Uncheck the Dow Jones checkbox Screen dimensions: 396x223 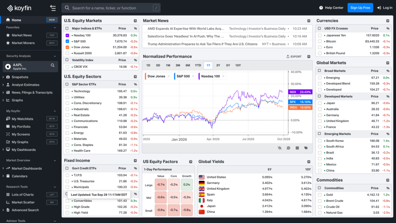pyautogui.click(x=67, y=47)
